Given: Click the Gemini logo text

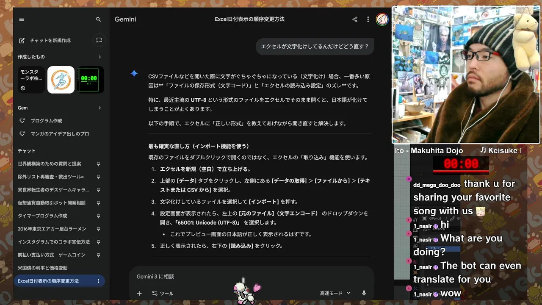Looking at the screenshot, I should pyautogui.click(x=125, y=19).
